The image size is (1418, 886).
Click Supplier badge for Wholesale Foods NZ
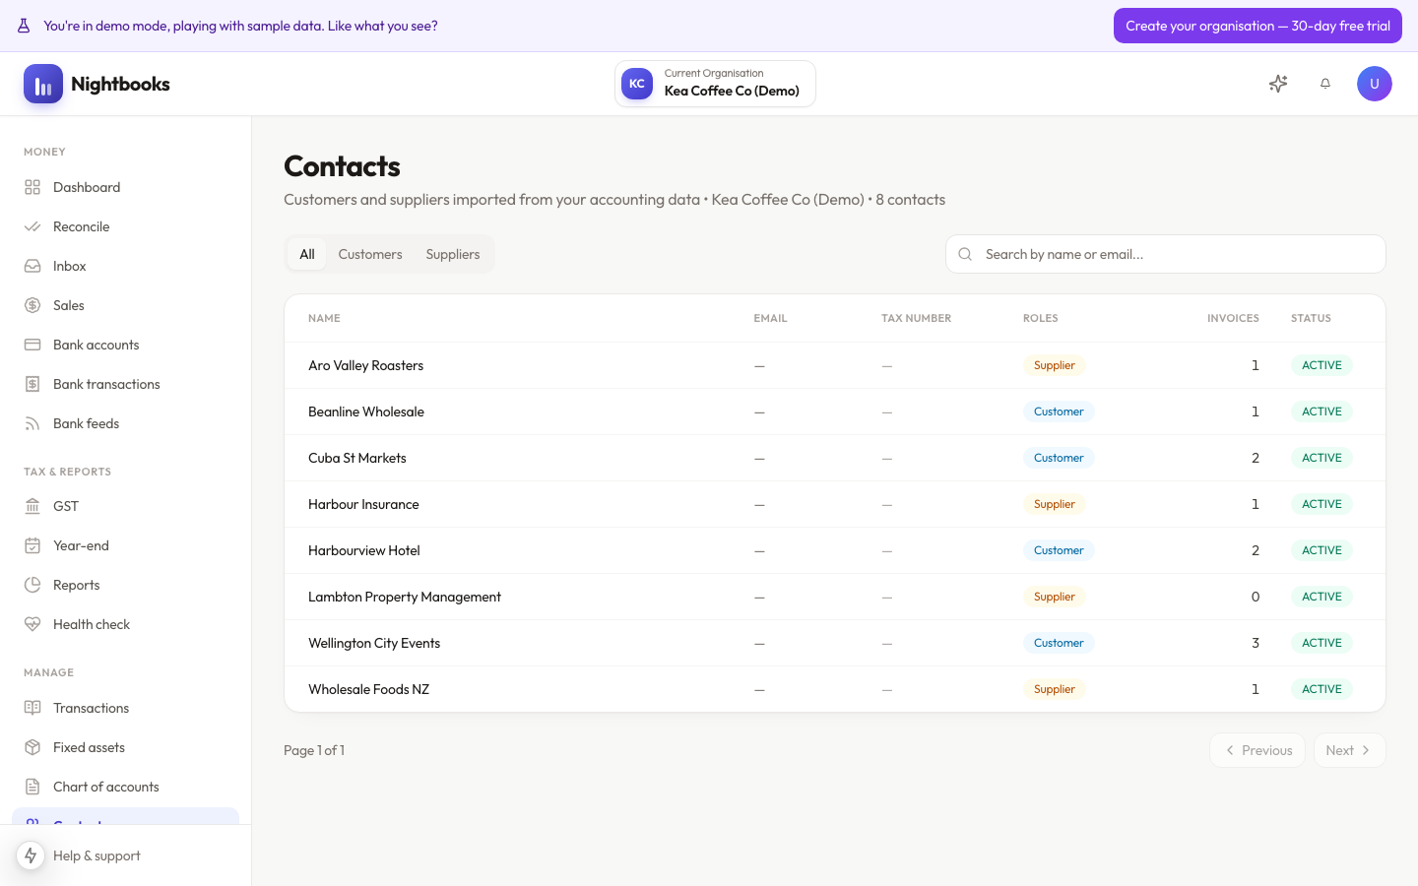click(x=1055, y=689)
